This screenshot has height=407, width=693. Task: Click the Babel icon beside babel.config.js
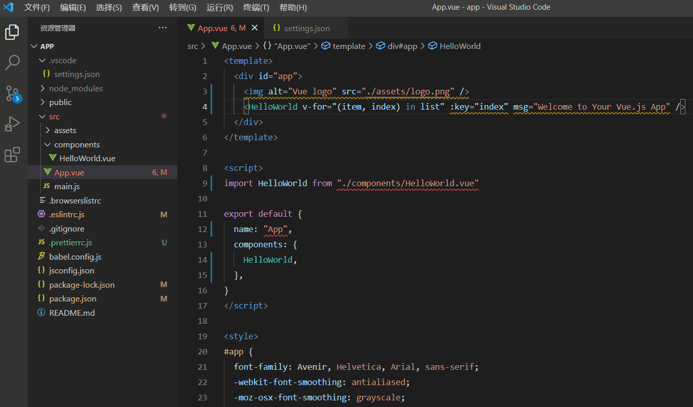coord(42,257)
